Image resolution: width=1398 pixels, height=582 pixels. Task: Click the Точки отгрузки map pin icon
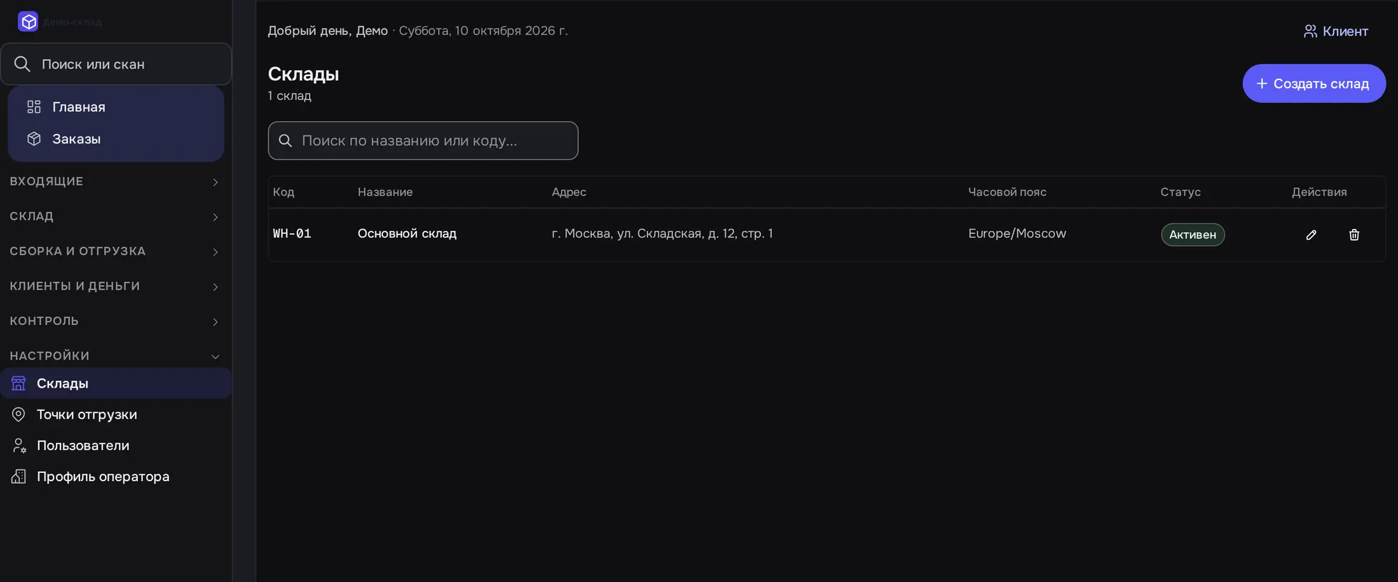[x=18, y=414]
